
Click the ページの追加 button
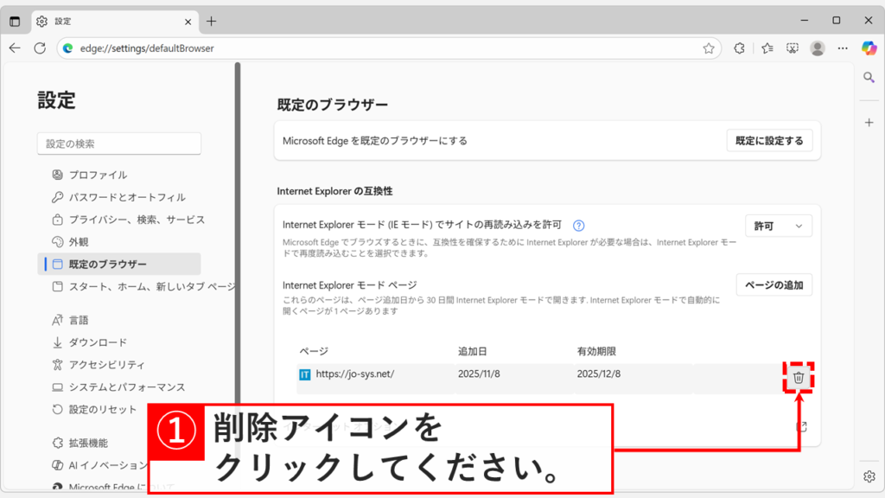(x=774, y=284)
